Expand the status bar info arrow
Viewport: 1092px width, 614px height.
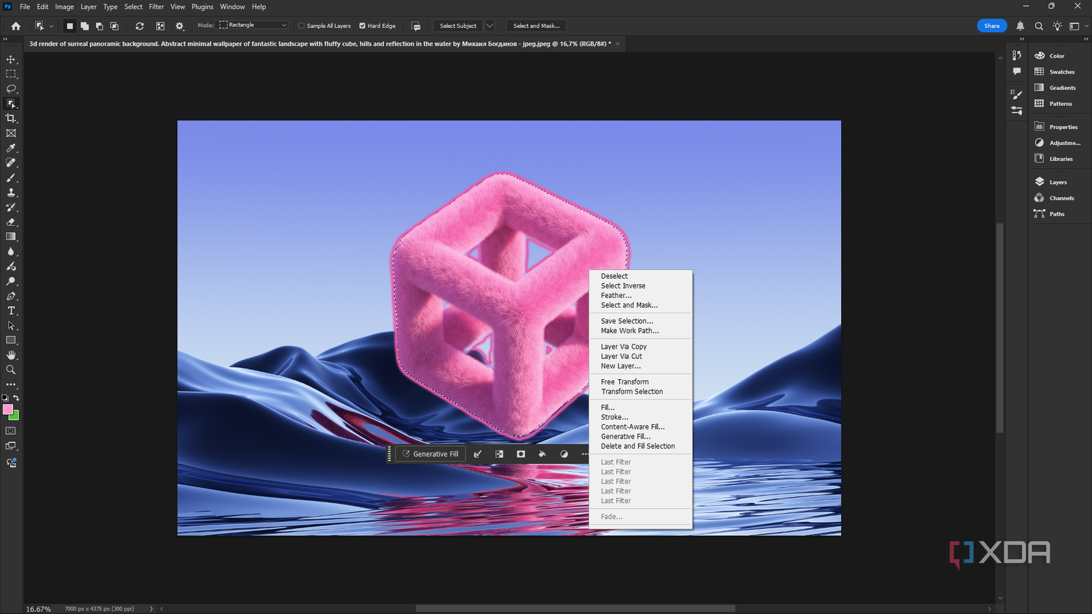click(151, 609)
